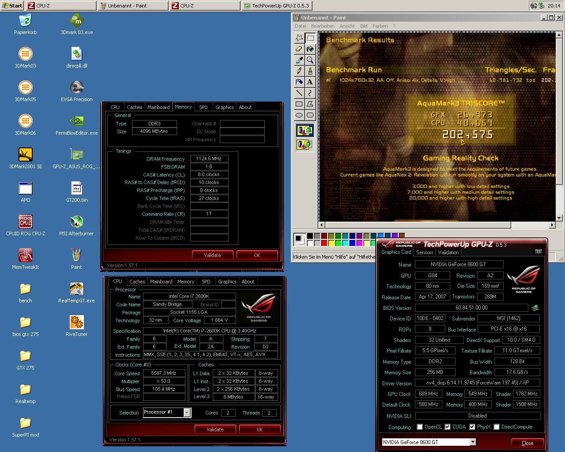Pick the black color swatch in Paint palette
Image resolution: width=565 pixels, height=452 pixels.
pos(310,236)
